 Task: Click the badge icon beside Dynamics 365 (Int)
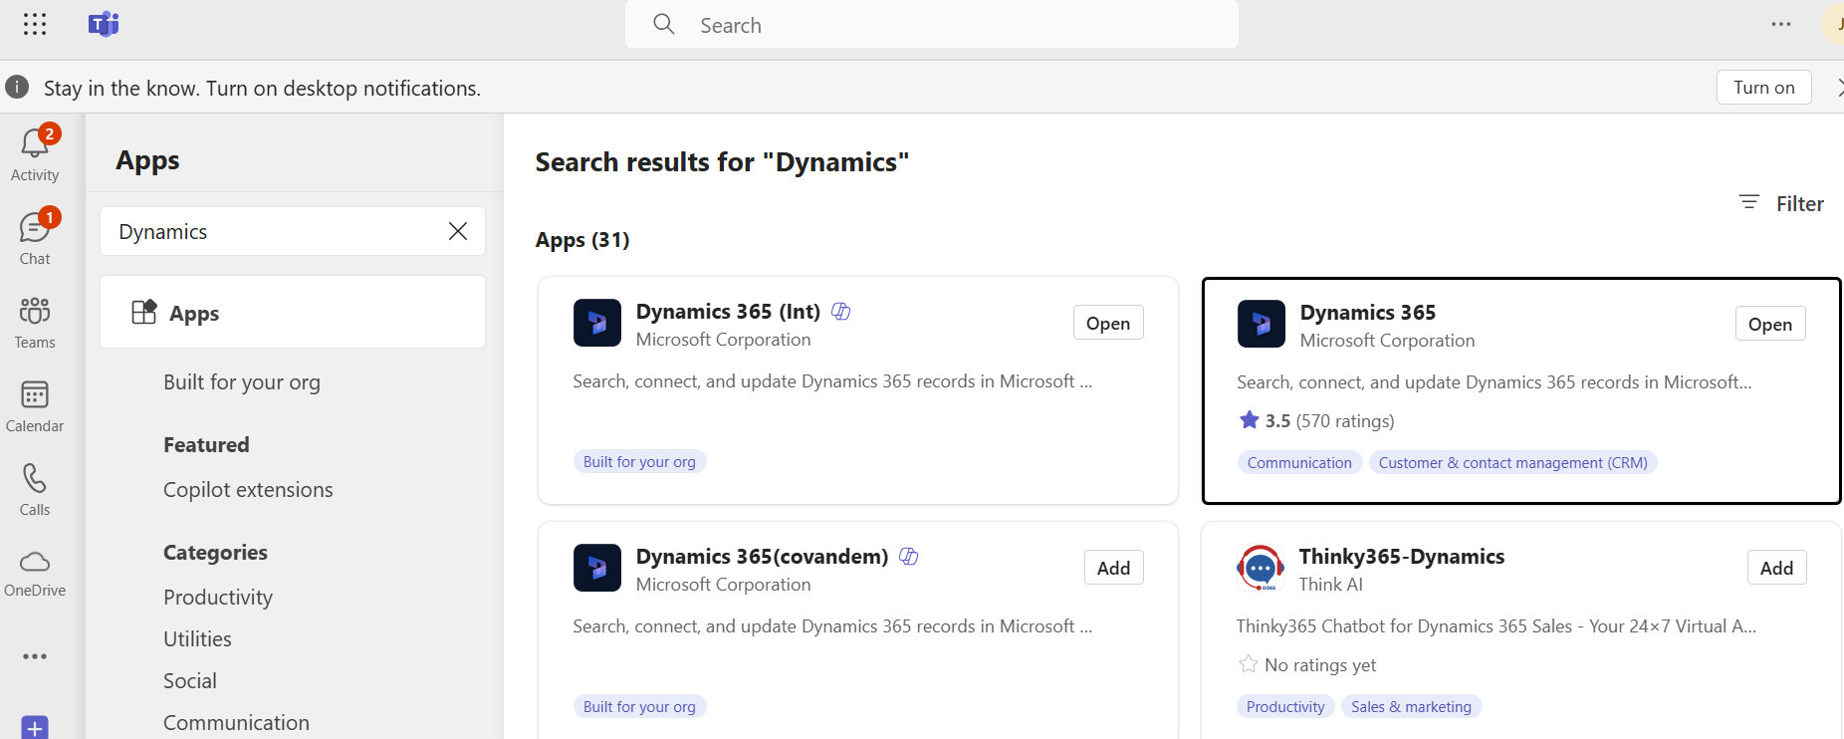coord(841,312)
